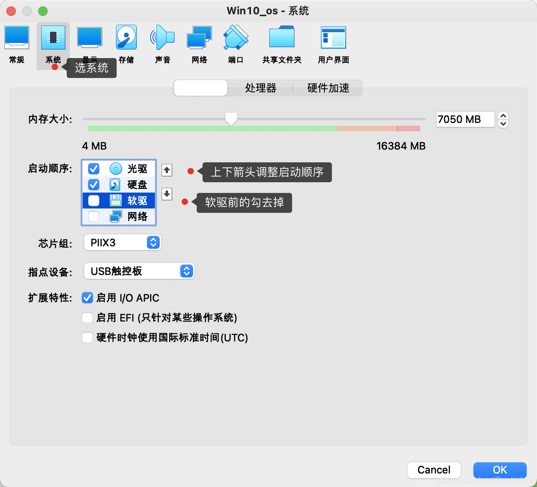This screenshot has height=487, width=537.
Task: Click the Cancel button
Action: point(434,470)
